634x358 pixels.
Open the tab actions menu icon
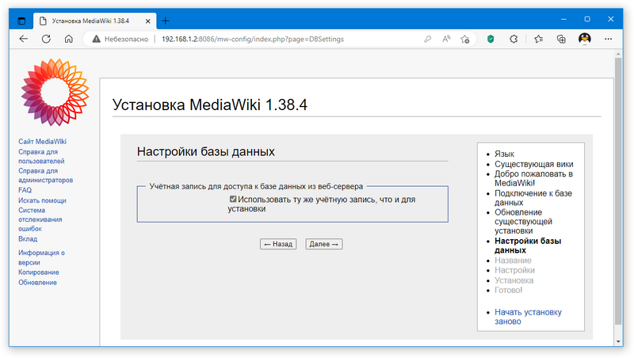click(21, 21)
